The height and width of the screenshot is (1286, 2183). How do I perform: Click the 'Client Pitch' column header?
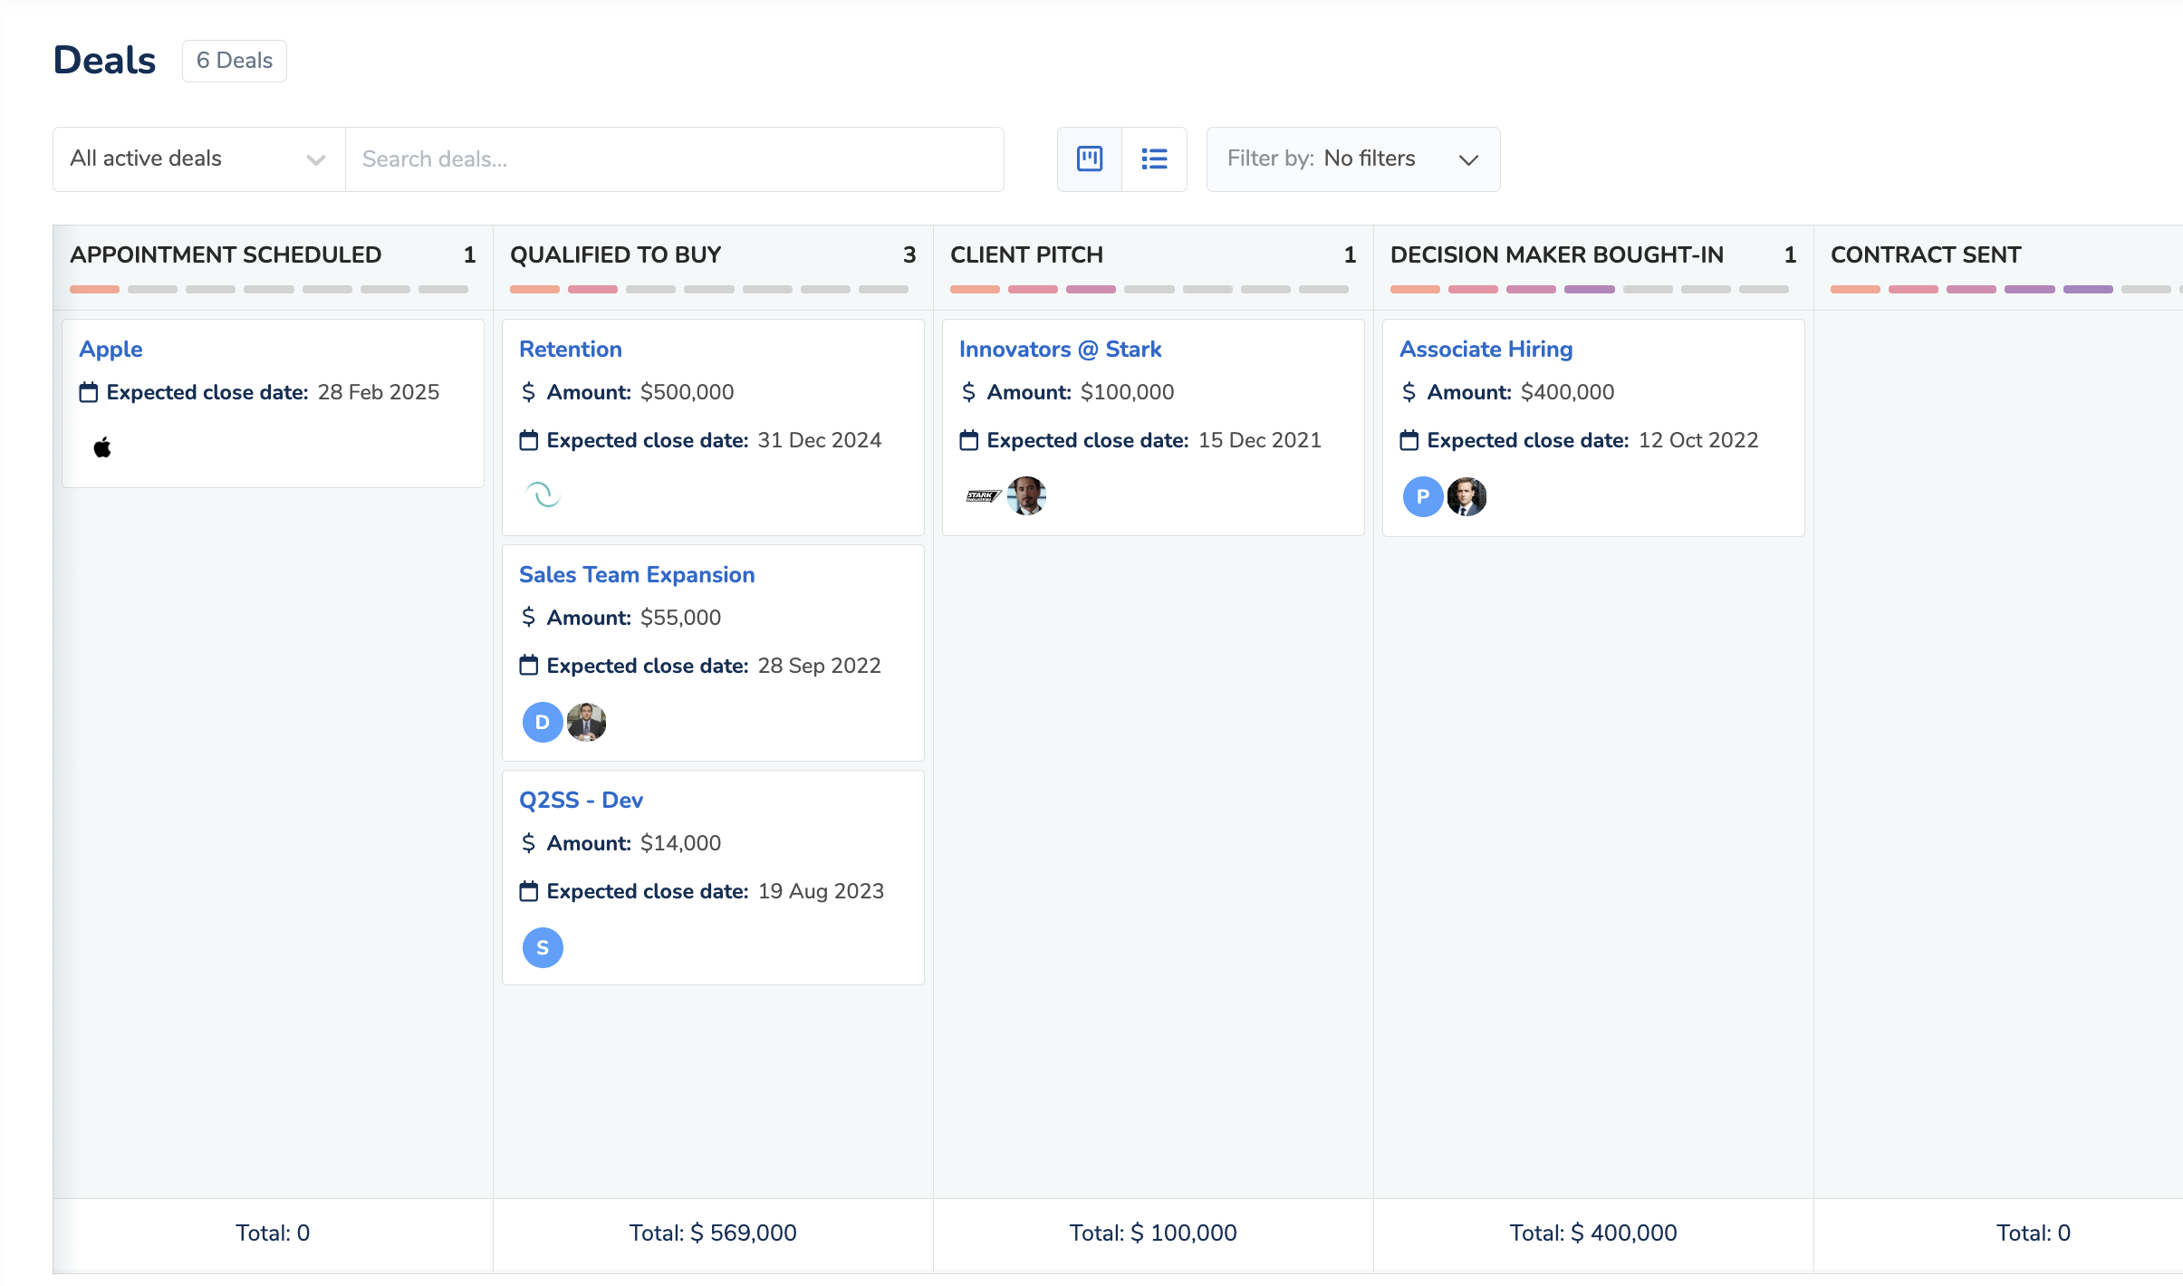pos(1026,254)
